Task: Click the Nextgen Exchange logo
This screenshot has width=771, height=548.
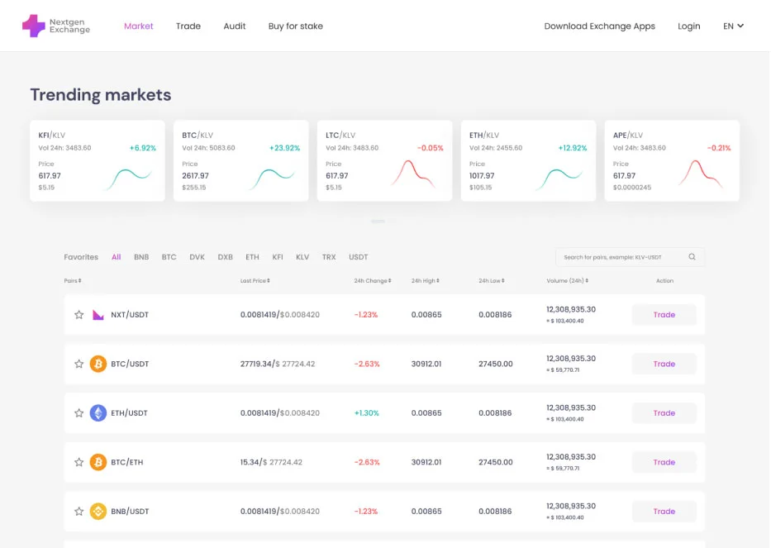Action: click(56, 26)
